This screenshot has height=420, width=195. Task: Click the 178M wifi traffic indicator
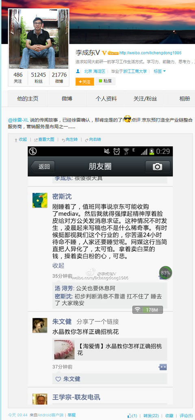[x=147, y=310]
